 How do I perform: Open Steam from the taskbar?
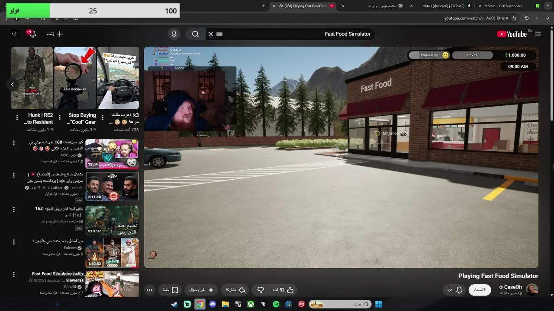[174, 304]
